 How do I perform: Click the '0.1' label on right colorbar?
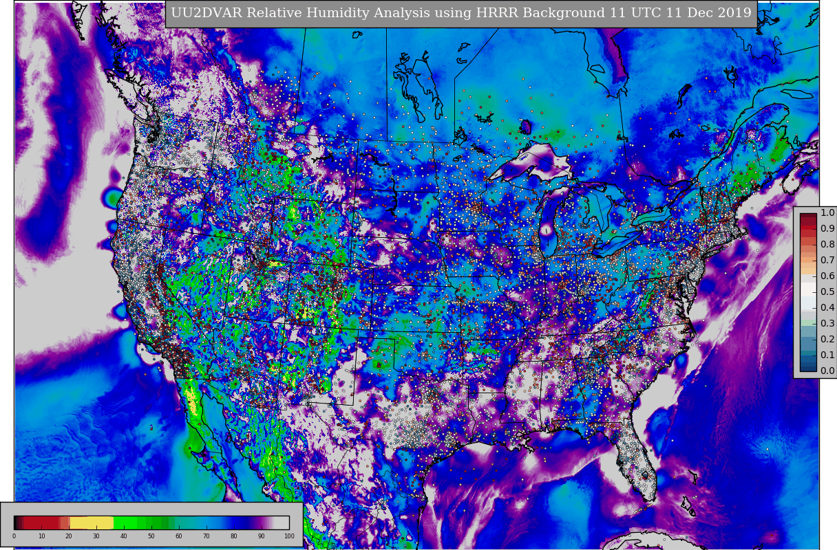pos(827,355)
